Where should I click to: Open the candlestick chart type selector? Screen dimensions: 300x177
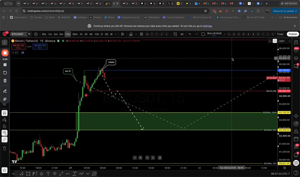point(122,34)
